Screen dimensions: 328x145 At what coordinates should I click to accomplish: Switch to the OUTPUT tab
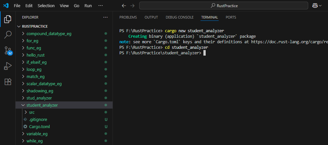151,17
